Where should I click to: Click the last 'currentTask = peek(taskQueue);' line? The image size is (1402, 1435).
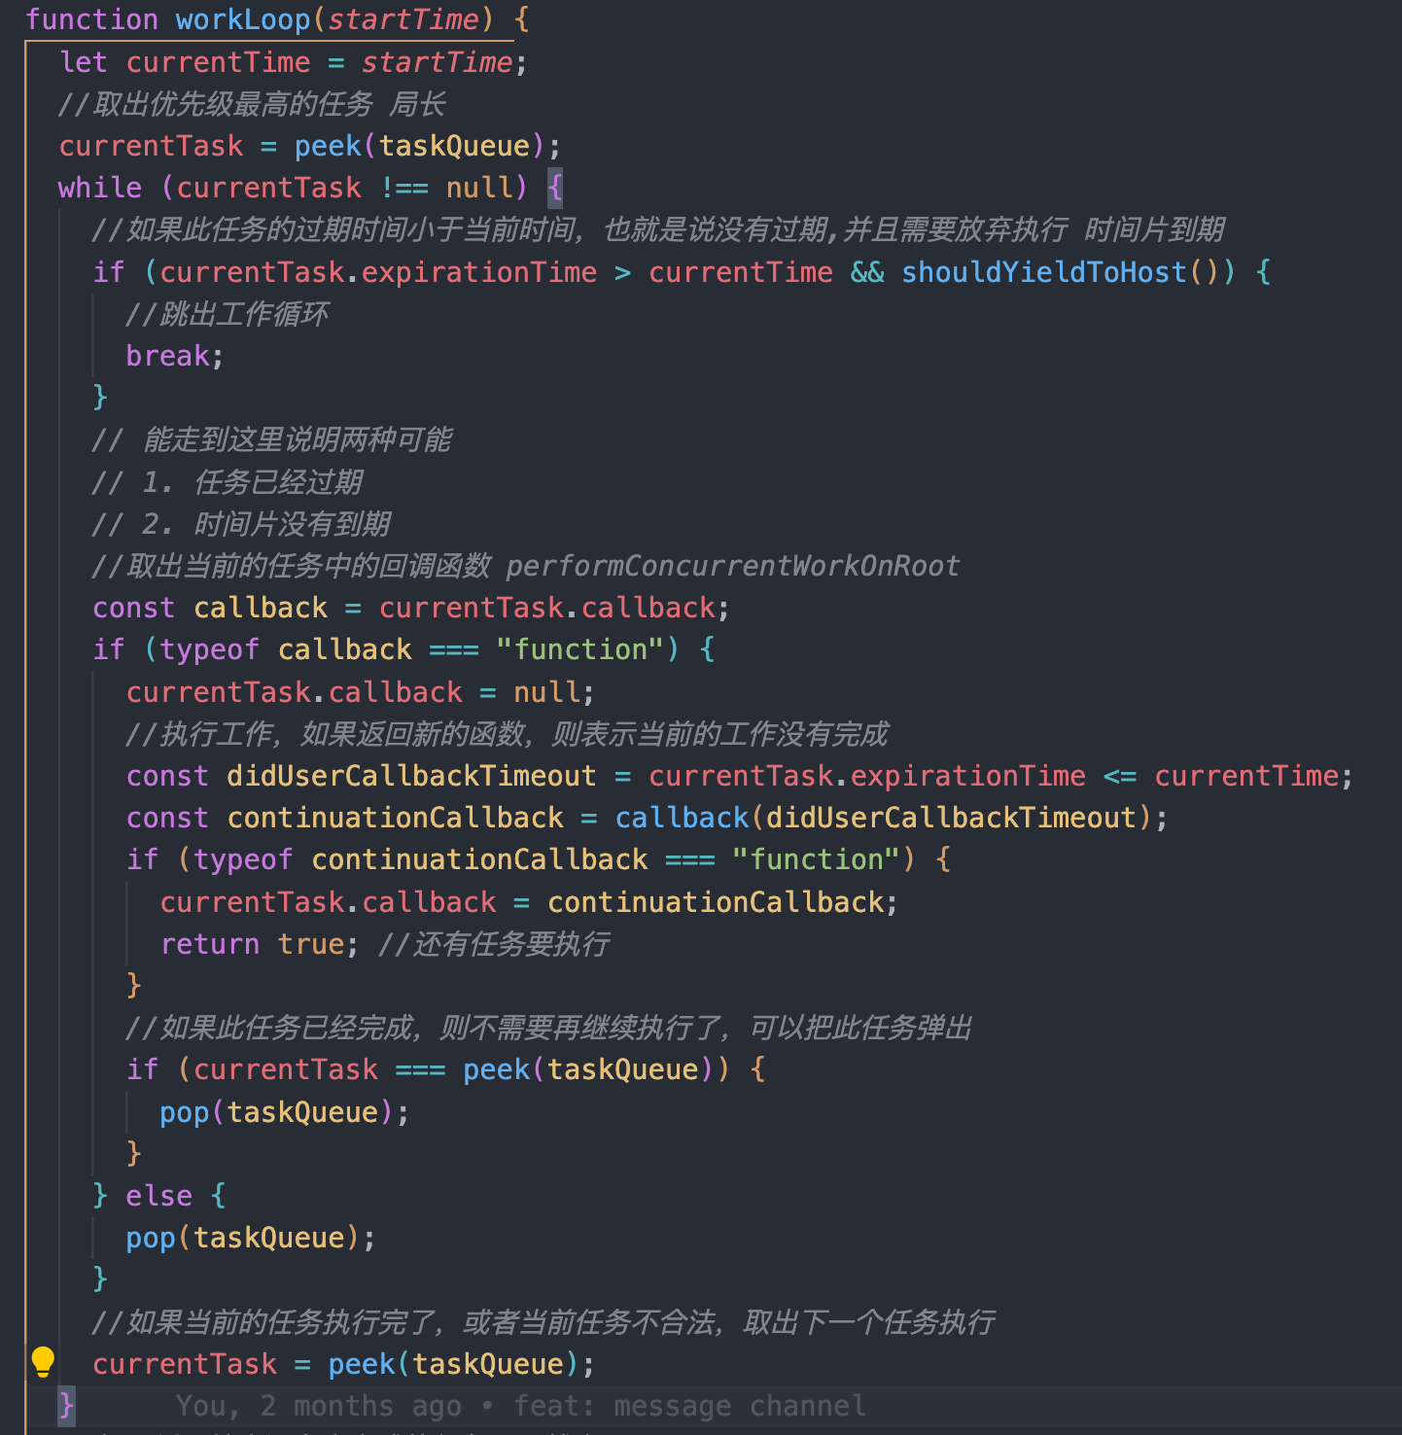click(343, 1364)
